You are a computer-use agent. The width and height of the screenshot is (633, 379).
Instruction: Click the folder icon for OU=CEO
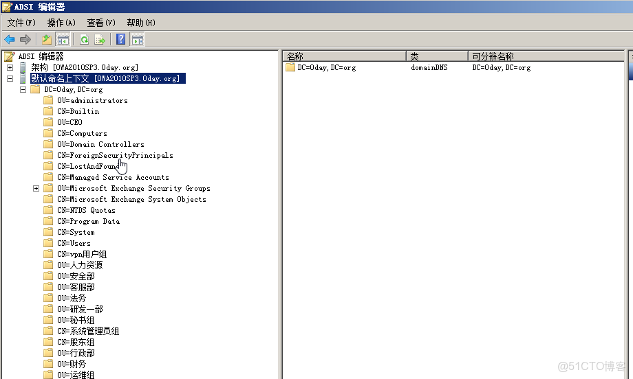tap(48, 122)
